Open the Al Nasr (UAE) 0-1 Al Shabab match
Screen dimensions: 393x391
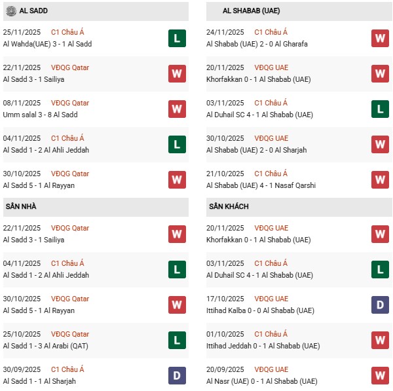(259, 381)
